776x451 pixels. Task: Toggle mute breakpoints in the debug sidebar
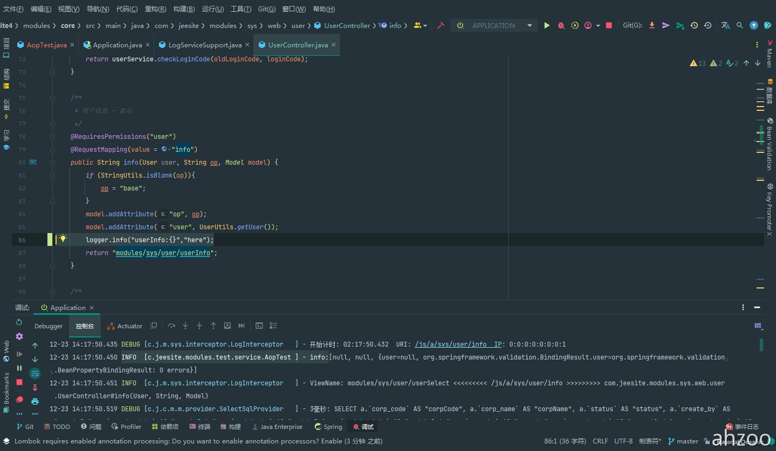click(x=19, y=399)
